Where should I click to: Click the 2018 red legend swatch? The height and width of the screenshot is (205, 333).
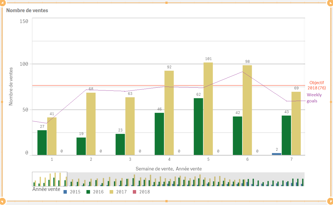[x=135, y=191]
